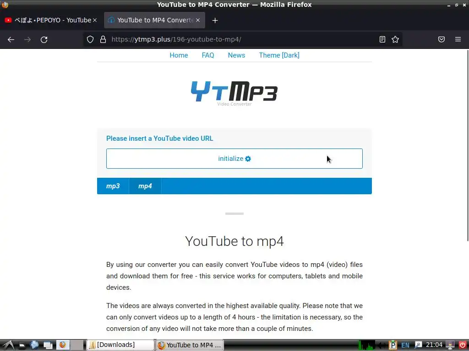This screenshot has height=351, width=469.
Task: Click the red power logout button
Action: 463,346
